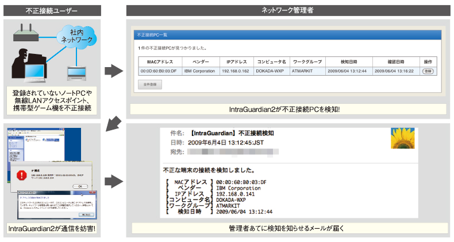Viewport: 454px width, 242px height.
Task: Click the 検知日時 column header
Action: (x=349, y=62)
